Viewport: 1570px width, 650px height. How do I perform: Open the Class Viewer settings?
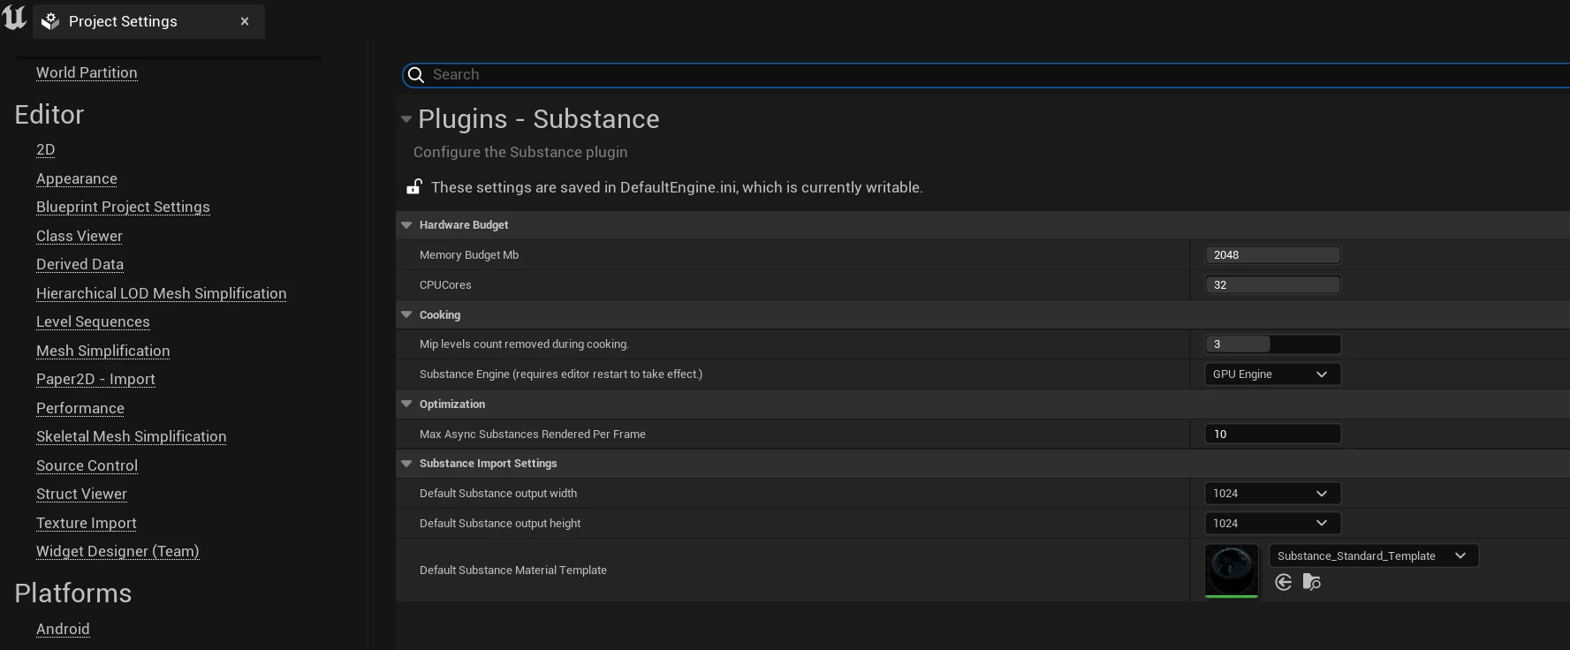[x=80, y=236]
